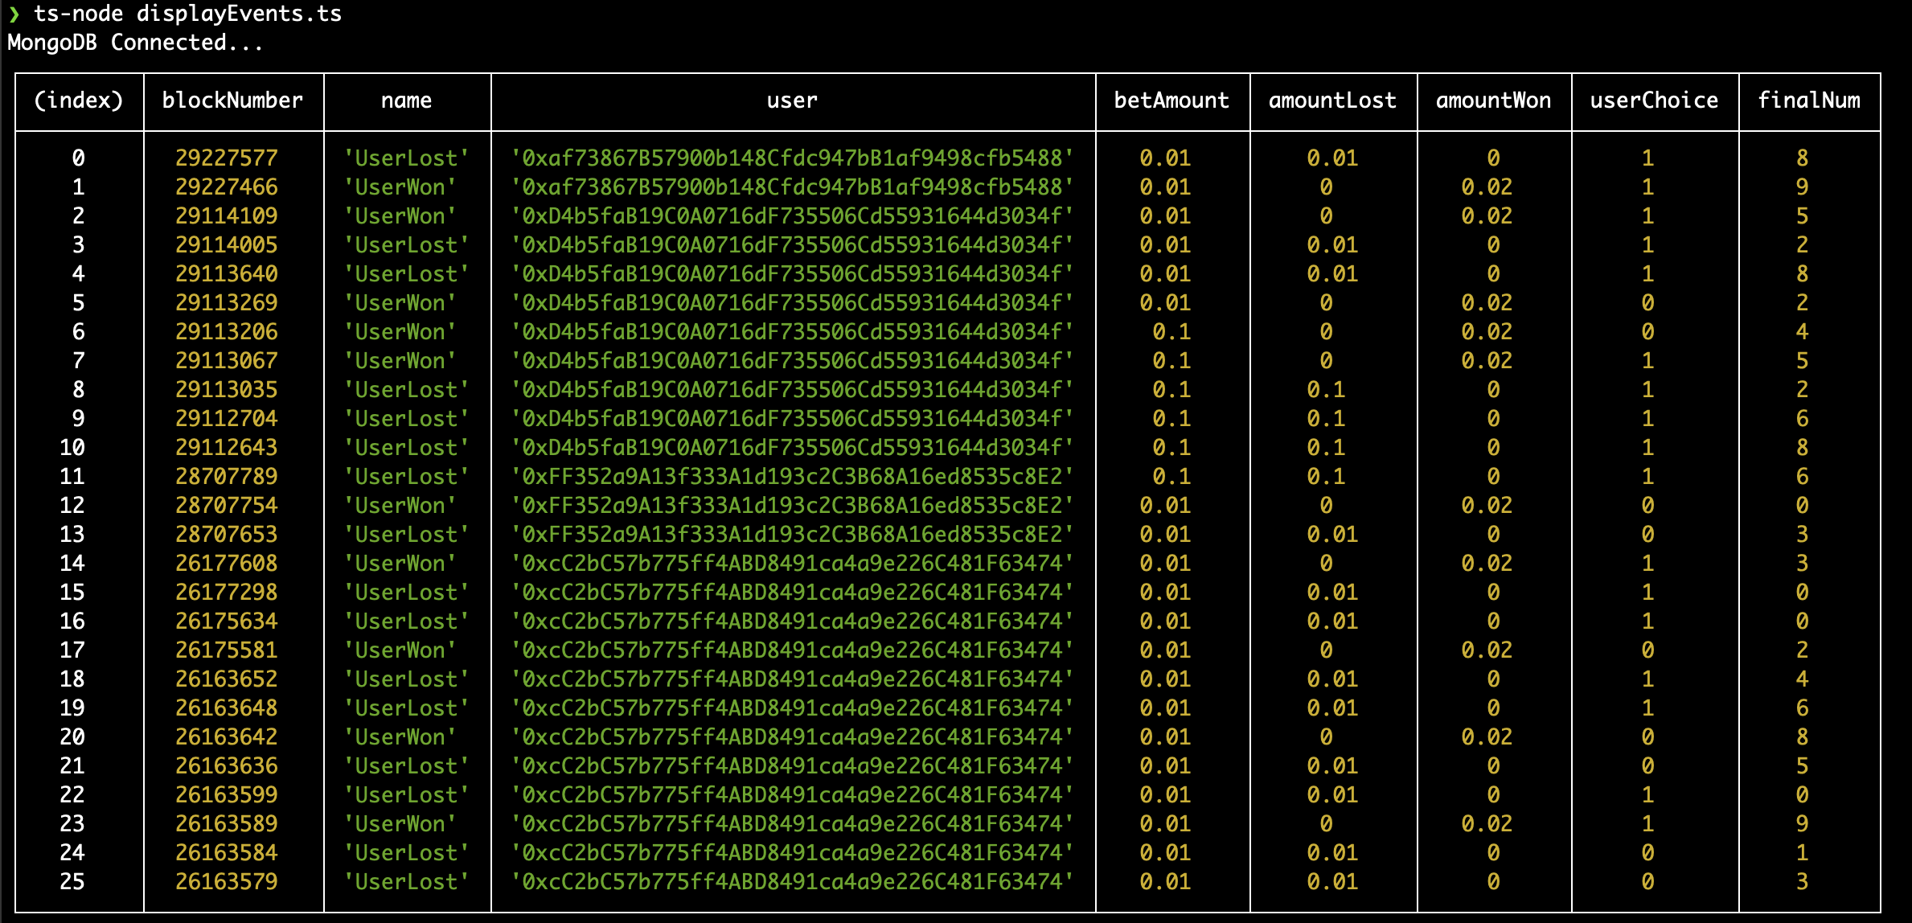Click the user address in index row 2
Viewport: 1912px width, 923px height.
[x=792, y=216]
